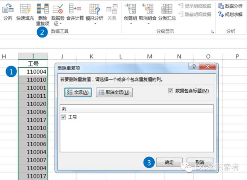Image resolution: width=247 pixels, height=180 pixels.
Task: Open the 创建组 Group dropdown
Action: [x=130, y=24]
